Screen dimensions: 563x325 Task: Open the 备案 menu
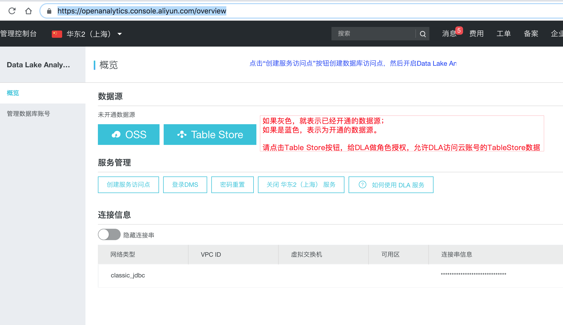click(531, 34)
